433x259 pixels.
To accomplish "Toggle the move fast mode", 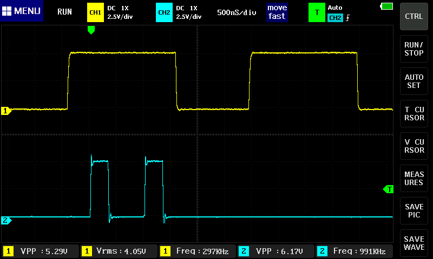I will coord(277,12).
